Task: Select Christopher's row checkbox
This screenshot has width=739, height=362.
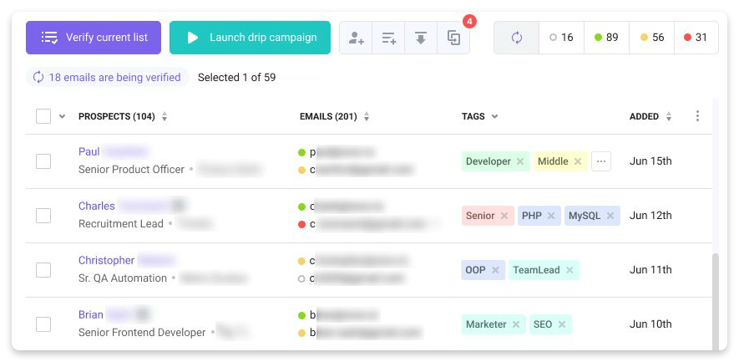Action: click(x=43, y=270)
